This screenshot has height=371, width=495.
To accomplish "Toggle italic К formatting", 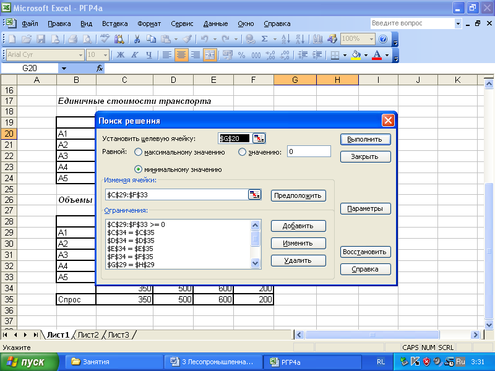I will (x=135, y=55).
